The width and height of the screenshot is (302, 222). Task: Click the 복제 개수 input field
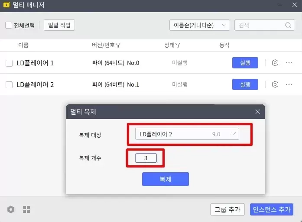coord(146,158)
